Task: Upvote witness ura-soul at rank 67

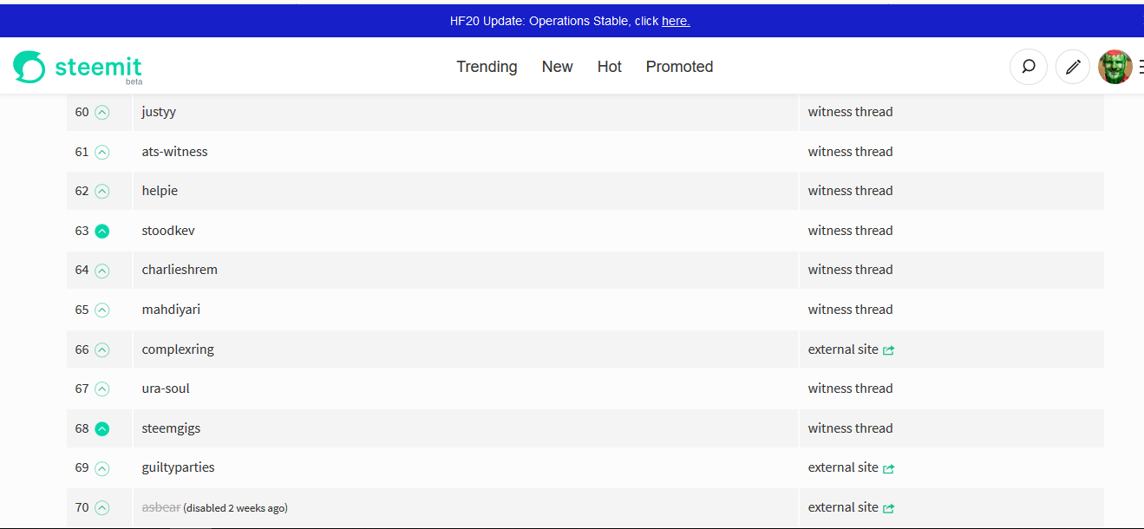Action: (x=102, y=389)
